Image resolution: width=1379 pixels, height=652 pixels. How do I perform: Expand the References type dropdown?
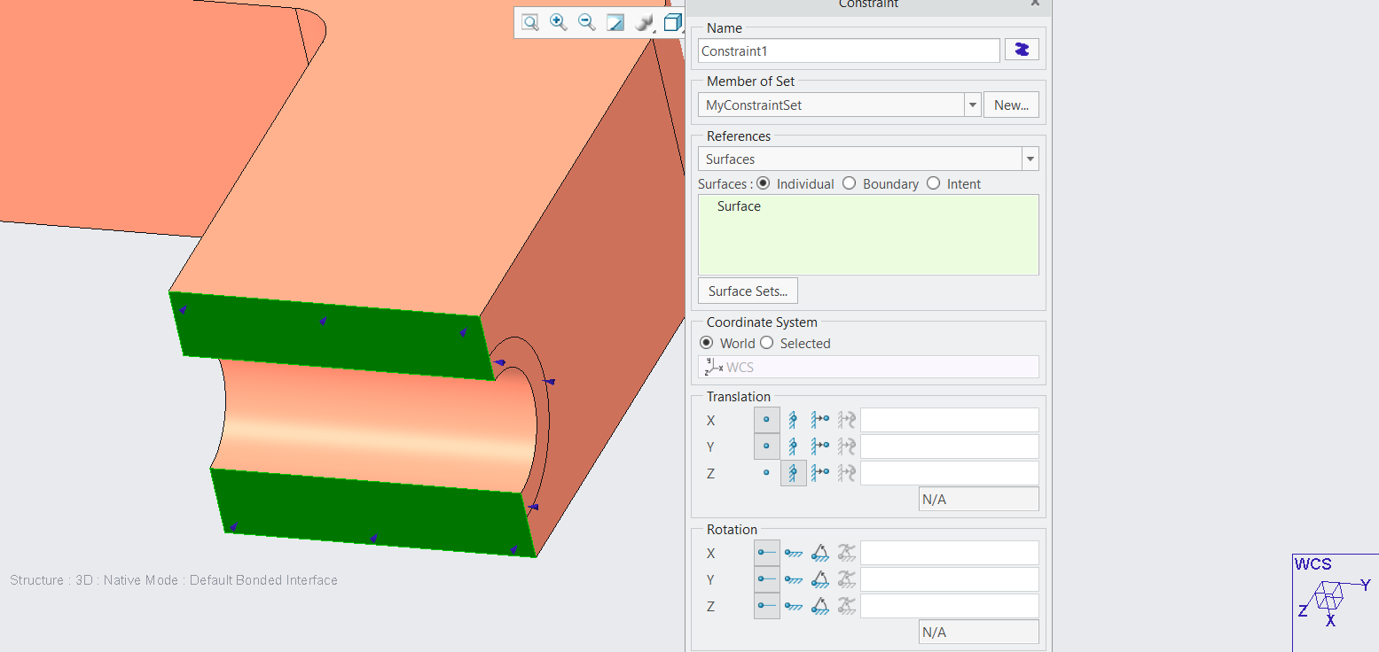(1030, 159)
